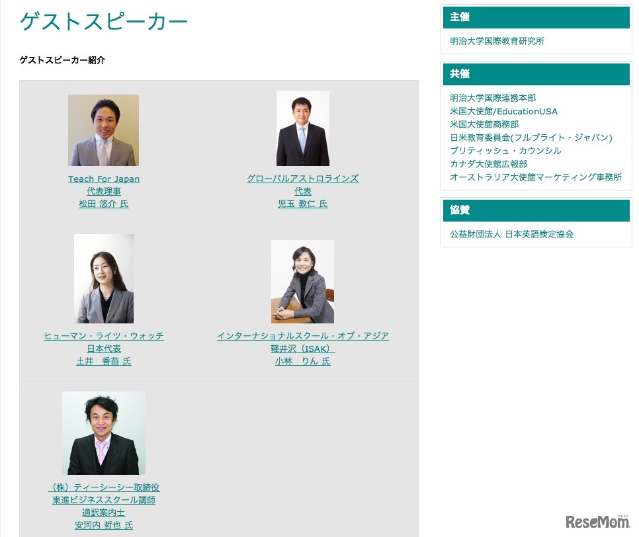Click 米国大使館商務部 in the sidebar

coord(484,124)
